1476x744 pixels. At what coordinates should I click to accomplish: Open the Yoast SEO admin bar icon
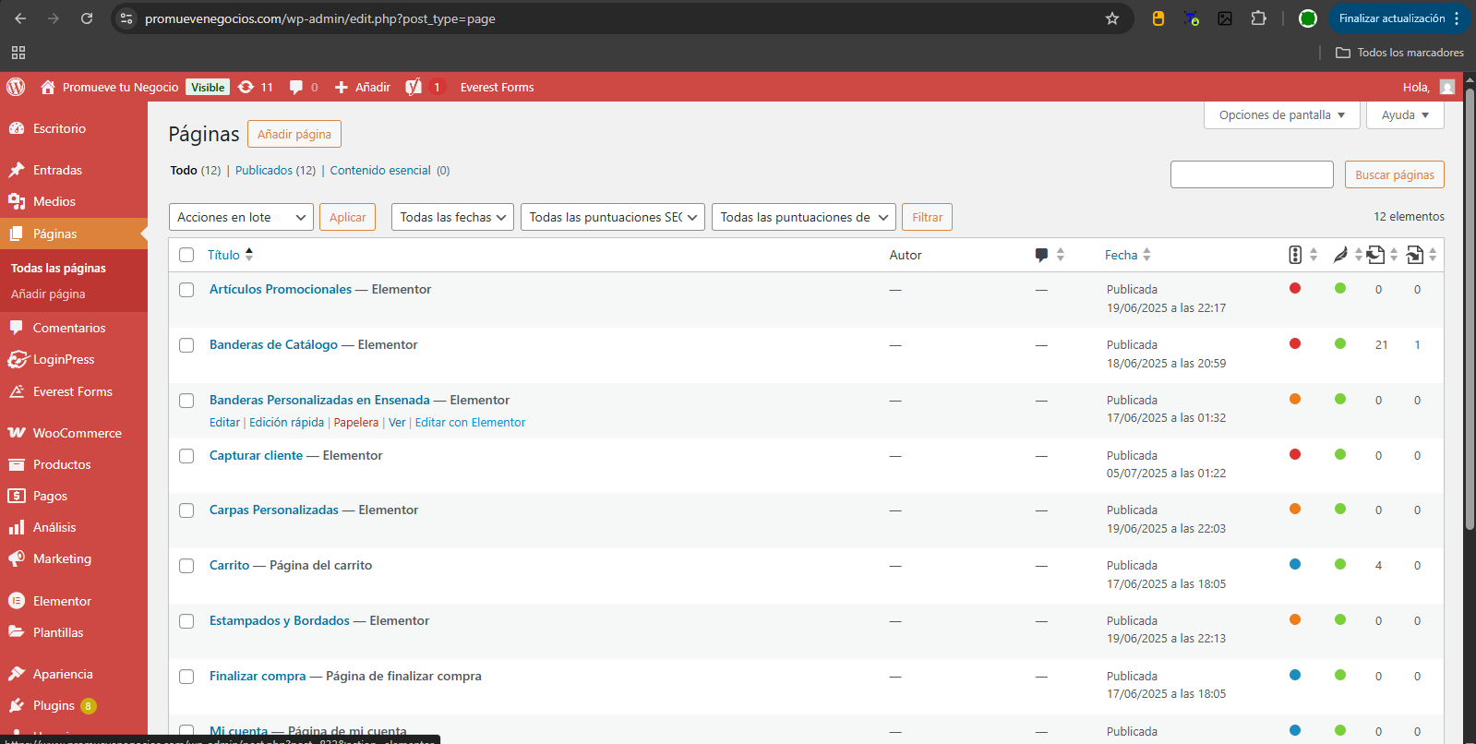pos(414,87)
